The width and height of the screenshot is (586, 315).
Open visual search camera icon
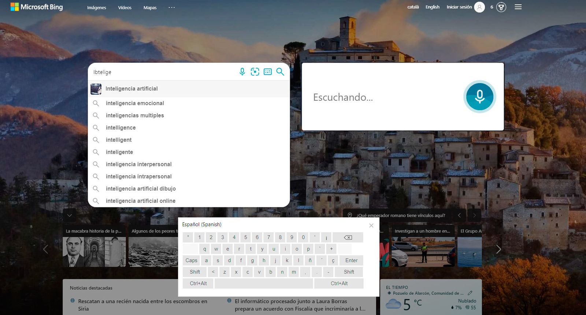[255, 72]
